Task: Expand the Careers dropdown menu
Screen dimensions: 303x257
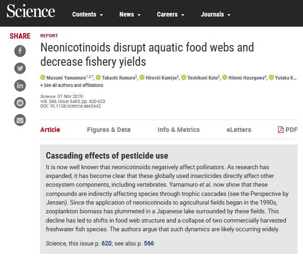Action: (x=170, y=15)
